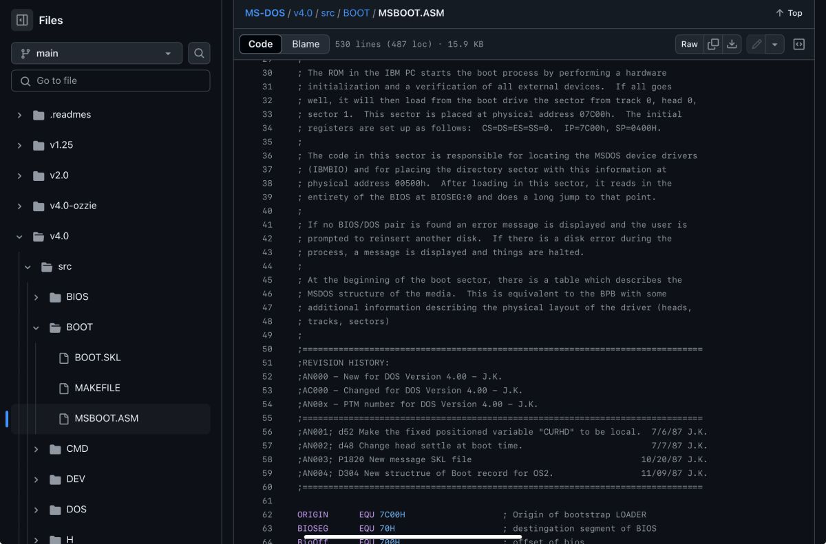Viewport: 826px width, 544px height.
Task: Open the MS-DOS breadcrumb link
Action: click(x=265, y=13)
